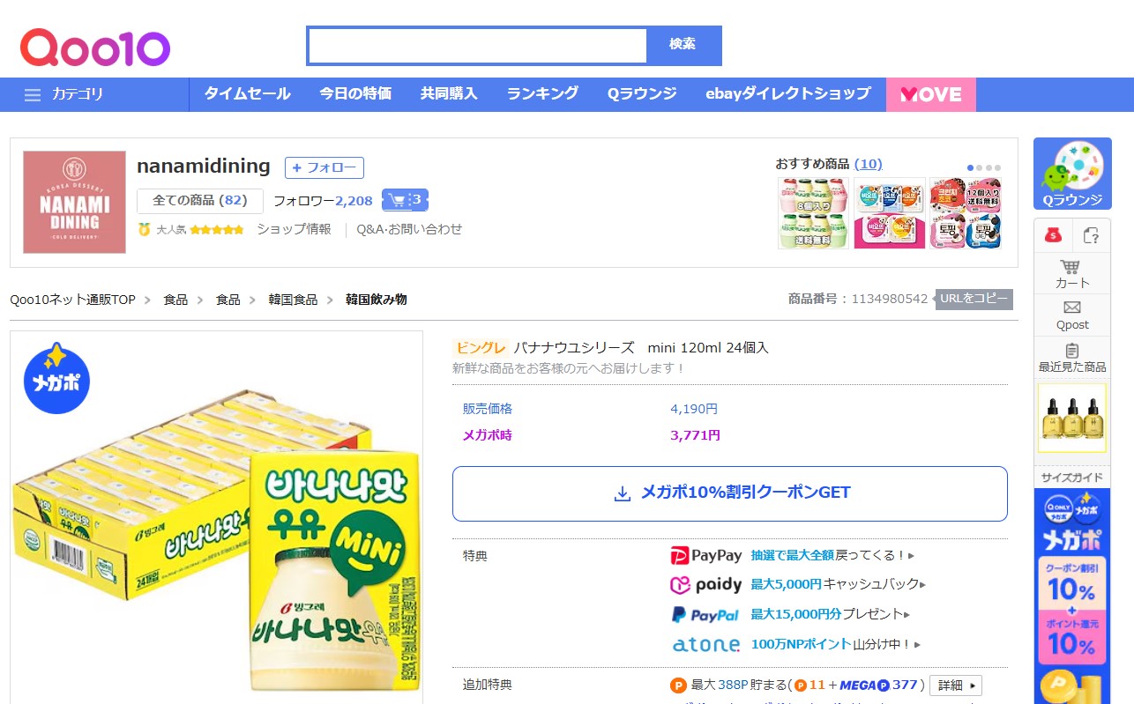The width and height of the screenshot is (1134, 704).
Task: Expand PayPal 最大15,000円分 offer
Action: (x=832, y=614)
